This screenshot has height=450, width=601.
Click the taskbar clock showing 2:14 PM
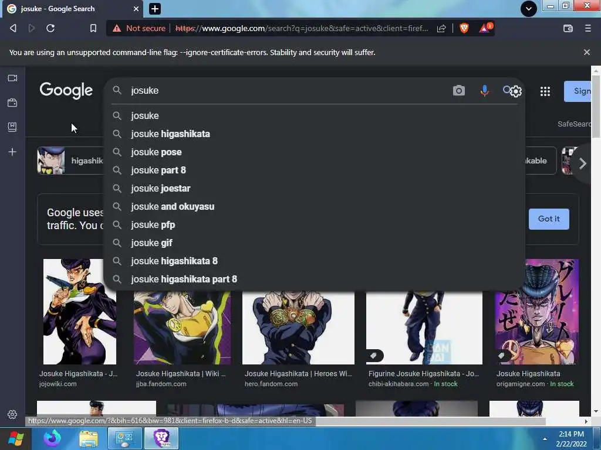pos(571,439)
